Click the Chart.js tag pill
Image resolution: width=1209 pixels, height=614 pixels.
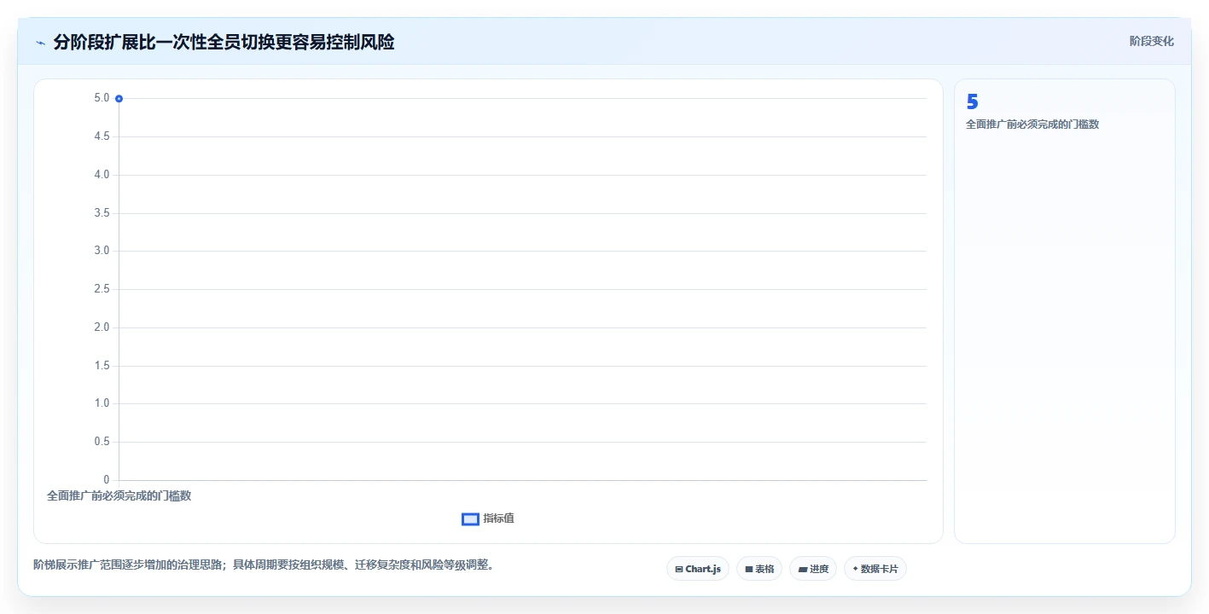coord(697,569)
